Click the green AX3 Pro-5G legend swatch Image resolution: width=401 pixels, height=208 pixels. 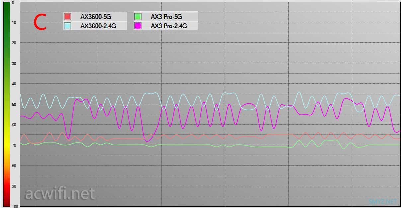138,16
